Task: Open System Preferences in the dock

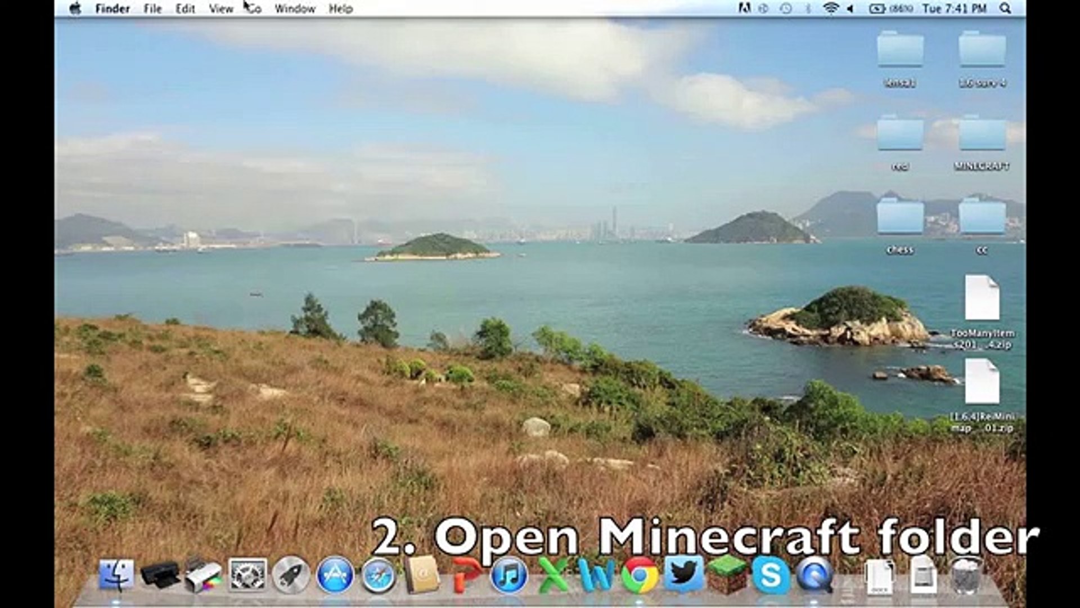Action: tap(247, 575)
